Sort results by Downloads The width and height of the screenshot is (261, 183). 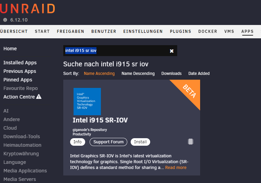pos(171,74)
